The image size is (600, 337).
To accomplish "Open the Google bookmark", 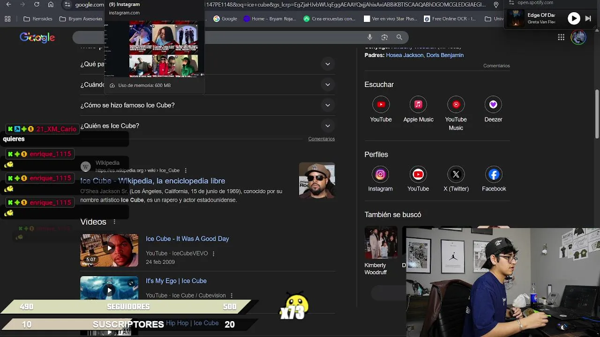I will [x=225, y=19].
